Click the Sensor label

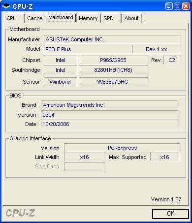(x=32, y=82)
